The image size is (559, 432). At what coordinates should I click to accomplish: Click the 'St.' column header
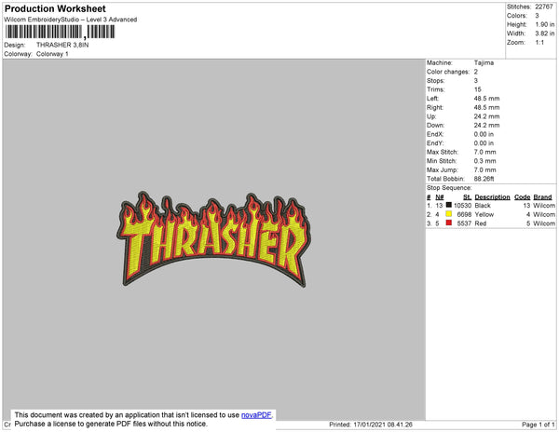tap(467, 197)
